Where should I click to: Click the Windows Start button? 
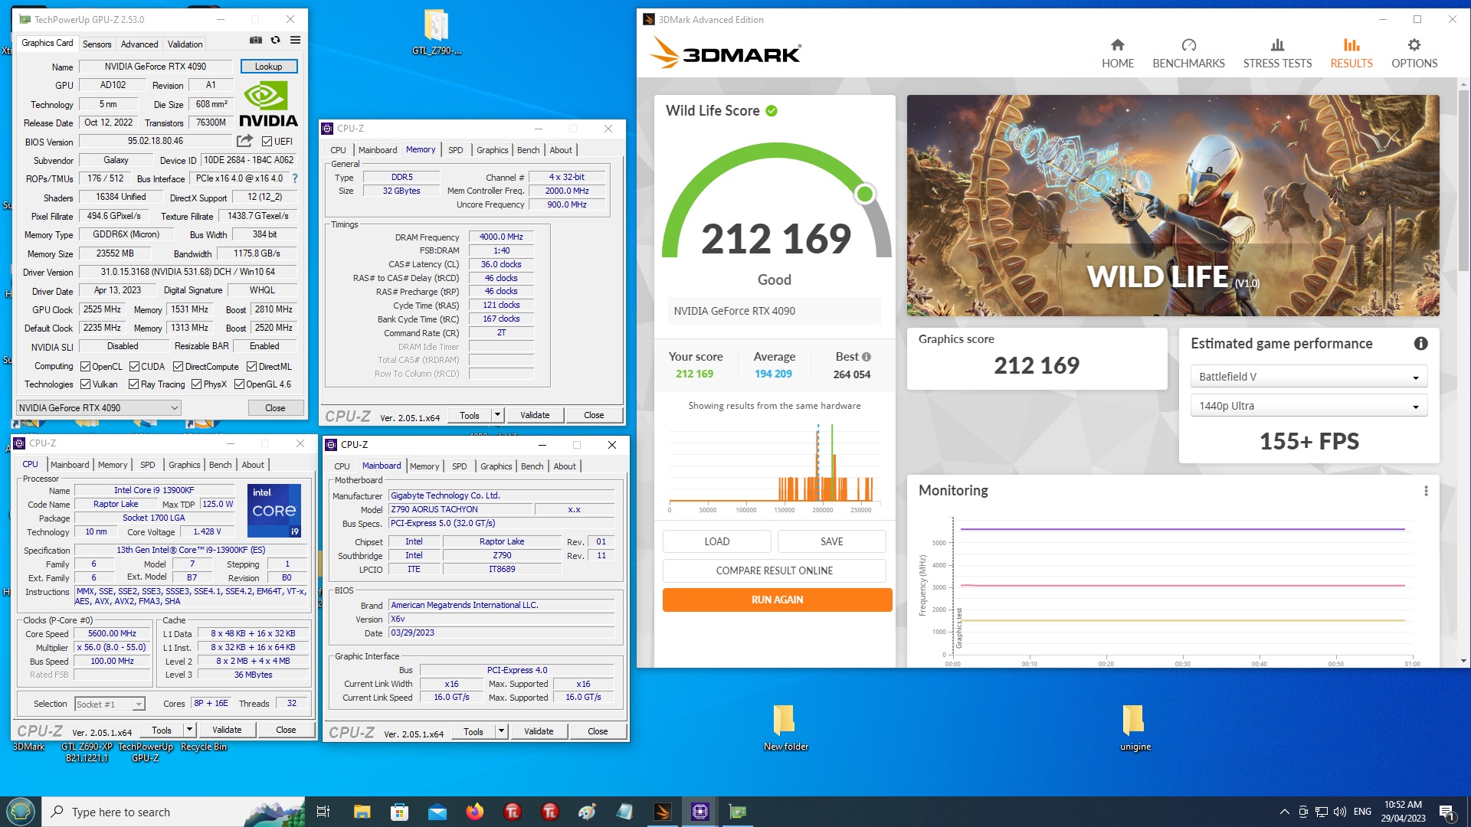pos(21,812)
